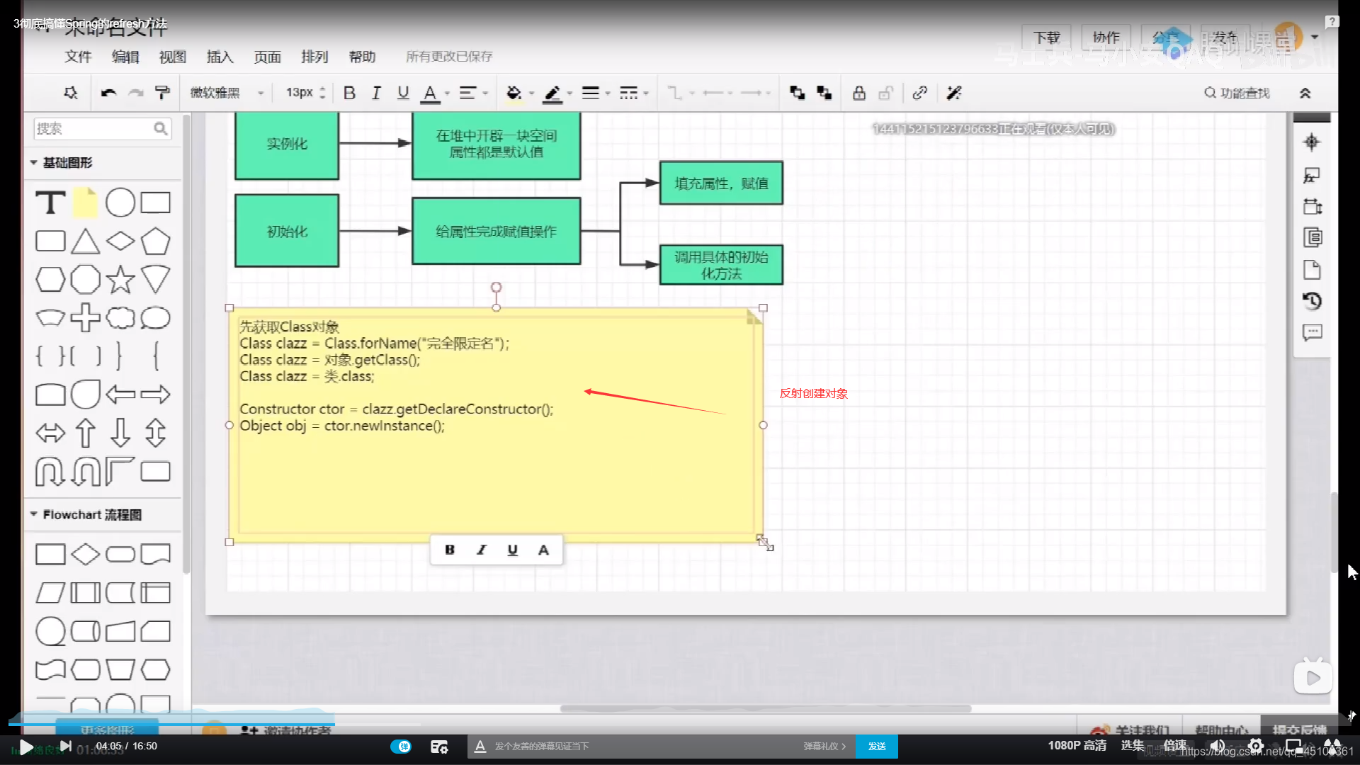Open the 视图 menu

(173, 57)
